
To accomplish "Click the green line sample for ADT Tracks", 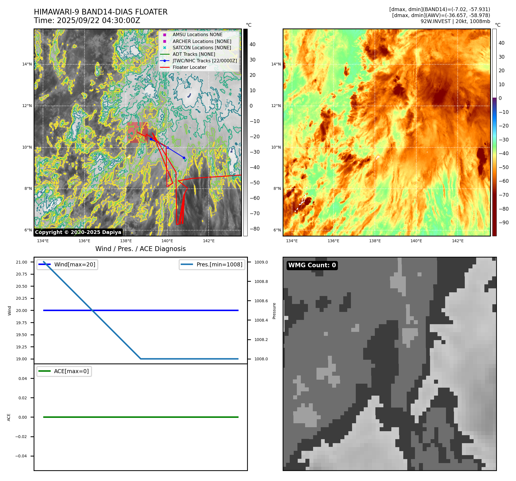I will coord(165,54).
